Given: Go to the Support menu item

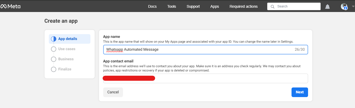Looking at the screenshot, I should point(193,6).
